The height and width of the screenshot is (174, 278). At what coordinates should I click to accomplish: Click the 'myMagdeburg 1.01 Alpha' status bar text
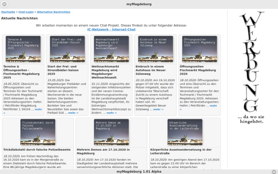139,172
